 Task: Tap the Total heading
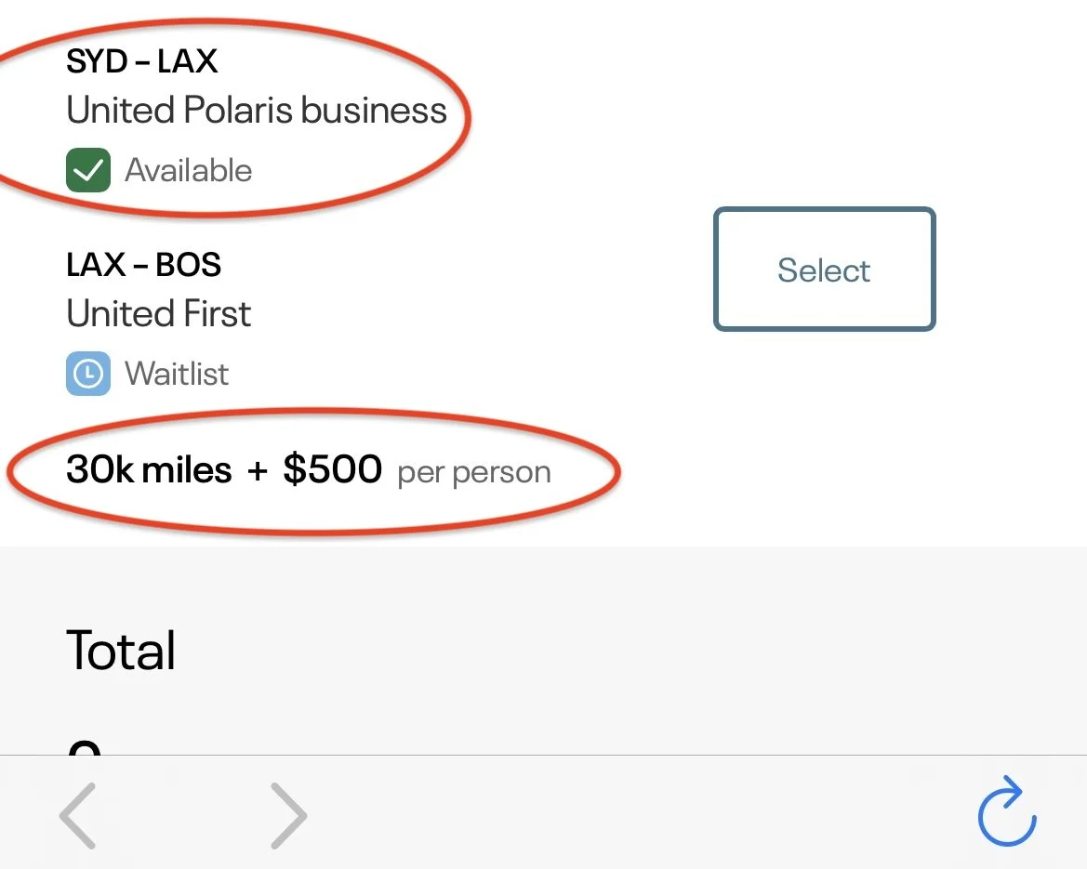coord(121,650)
